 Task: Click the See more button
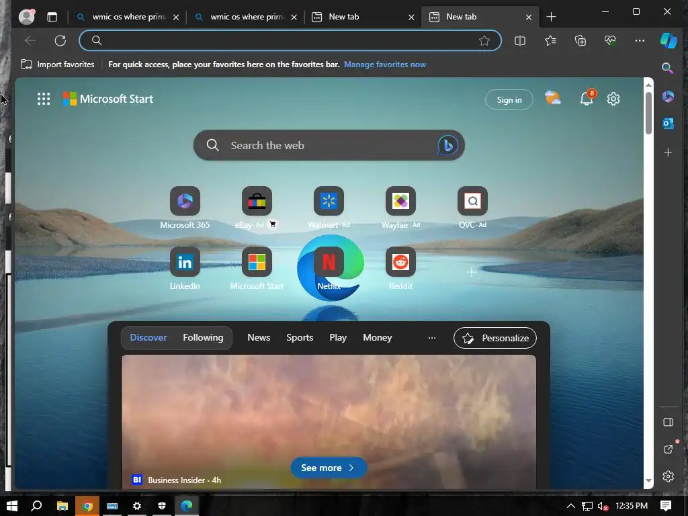pyautogui.click(x=329, y=468)
